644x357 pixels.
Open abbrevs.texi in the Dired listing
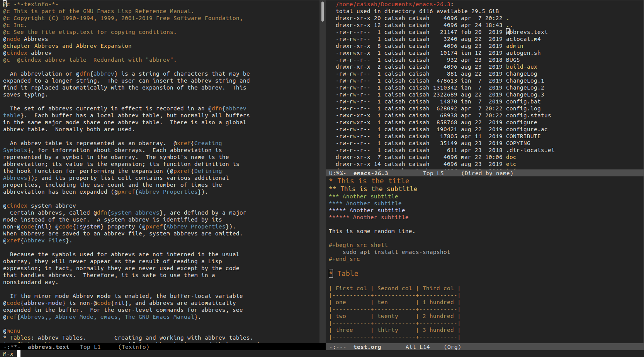coord(527,32)
